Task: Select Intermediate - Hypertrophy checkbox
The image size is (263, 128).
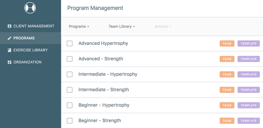Action: point(70,74)
